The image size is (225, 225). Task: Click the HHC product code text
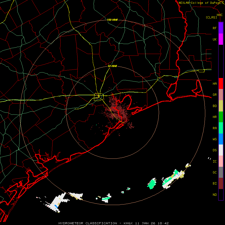click(x=220, y=15)
